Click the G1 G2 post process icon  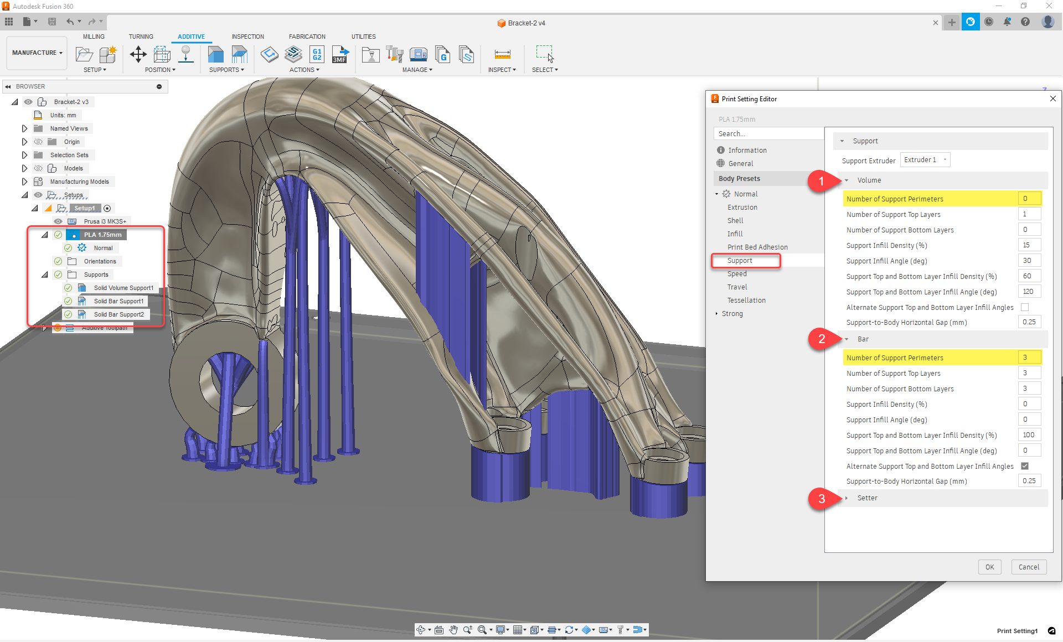pyautogui.click(x=317, y=54)
